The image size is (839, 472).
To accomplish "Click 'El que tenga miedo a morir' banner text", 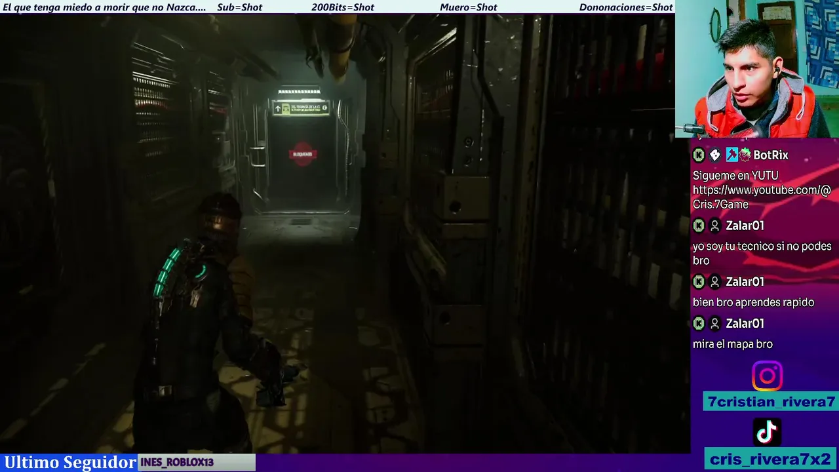I will click(x=104, y=7).
